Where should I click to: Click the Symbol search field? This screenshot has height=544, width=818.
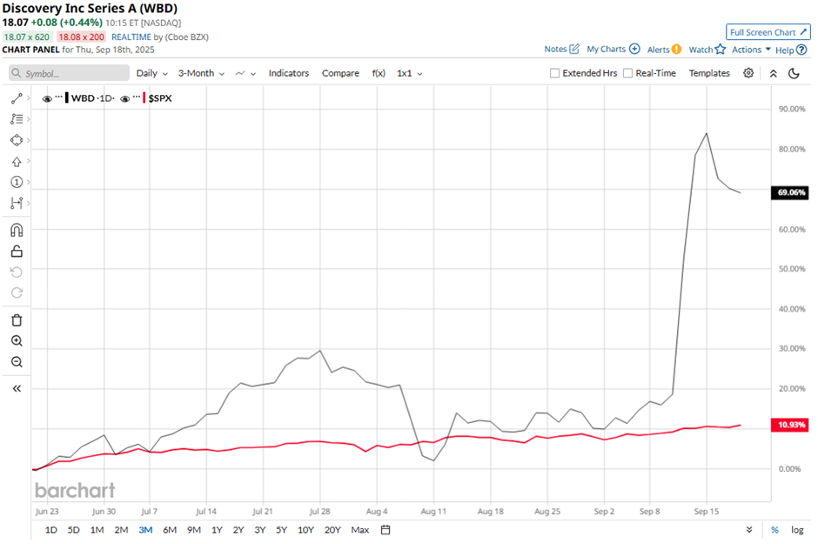click(x=69, y=73)
